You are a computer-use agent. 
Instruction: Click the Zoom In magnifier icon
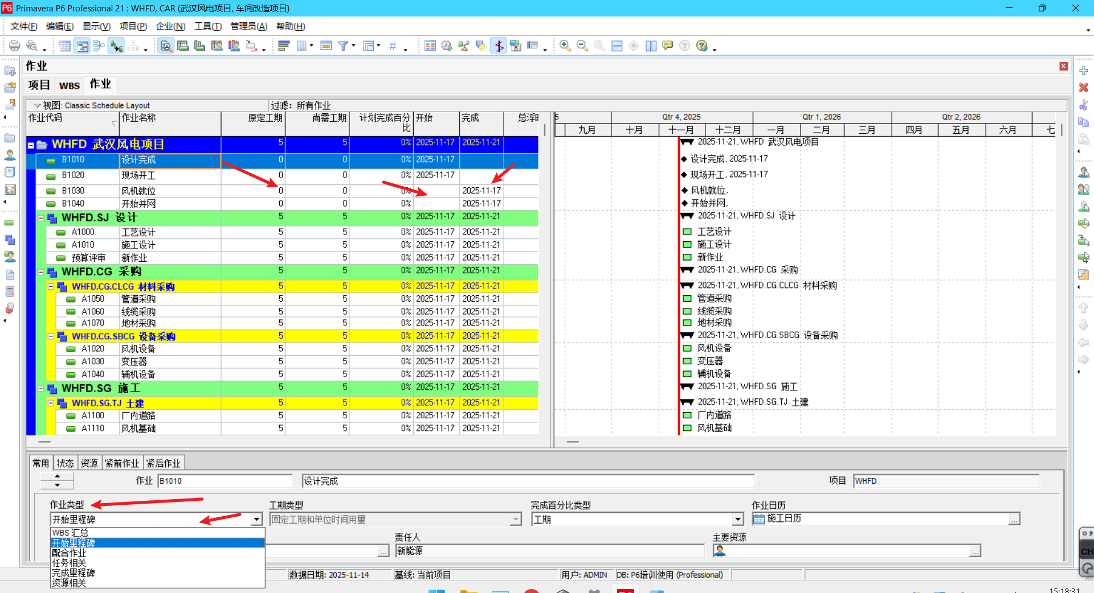click(565, 46)
